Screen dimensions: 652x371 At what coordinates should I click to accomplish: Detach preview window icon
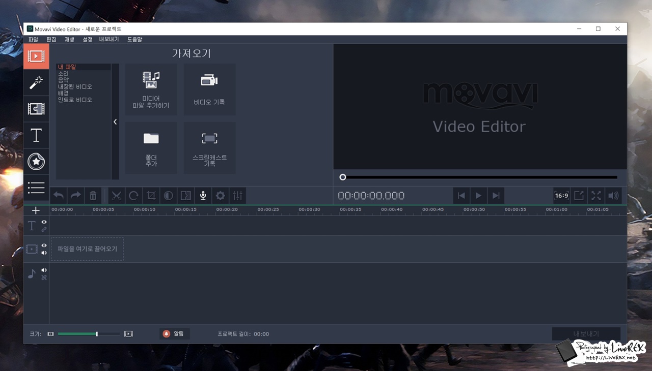coord(579,196)
